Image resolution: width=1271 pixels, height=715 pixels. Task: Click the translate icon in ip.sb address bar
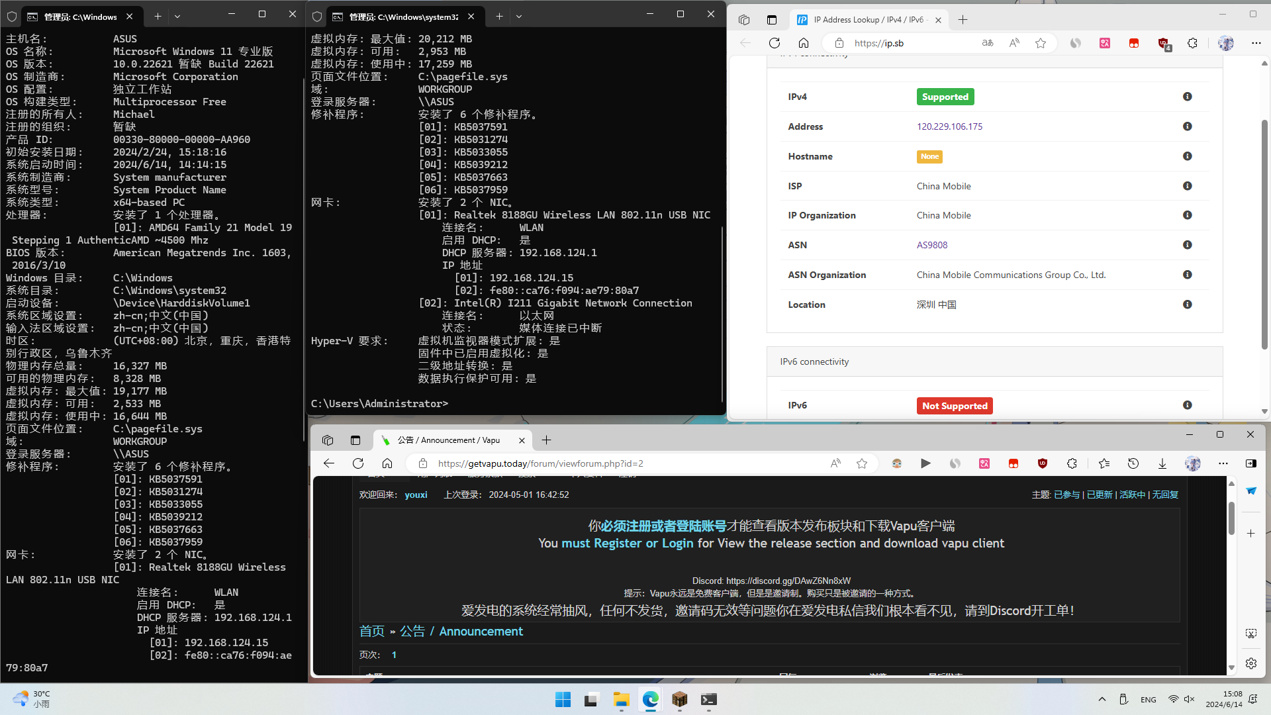tap(988, 43)
